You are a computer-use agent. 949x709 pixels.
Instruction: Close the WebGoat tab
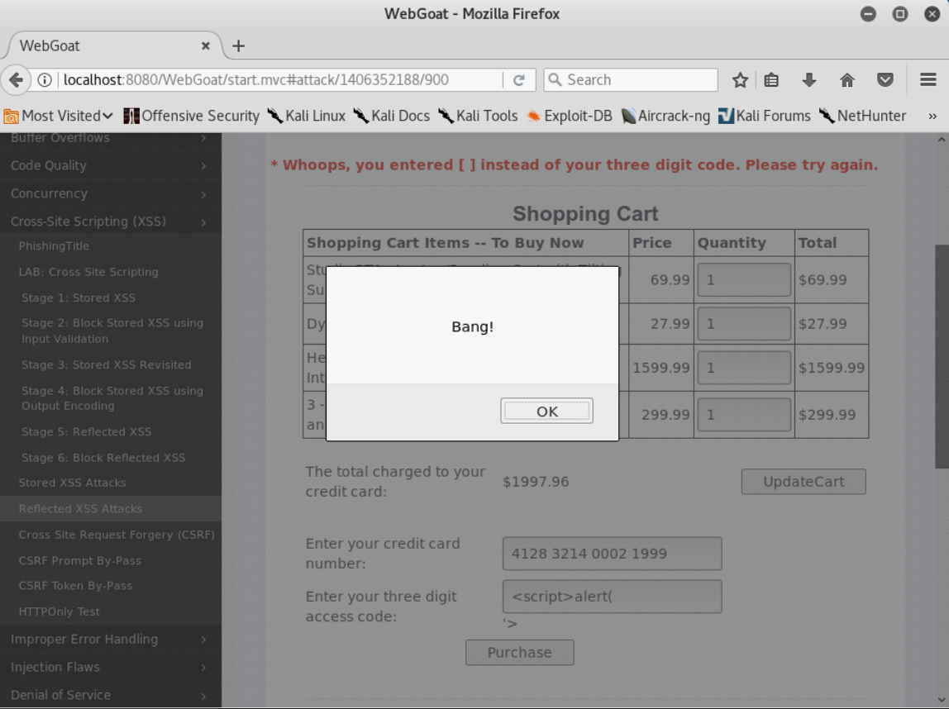[x=206, y=46]
